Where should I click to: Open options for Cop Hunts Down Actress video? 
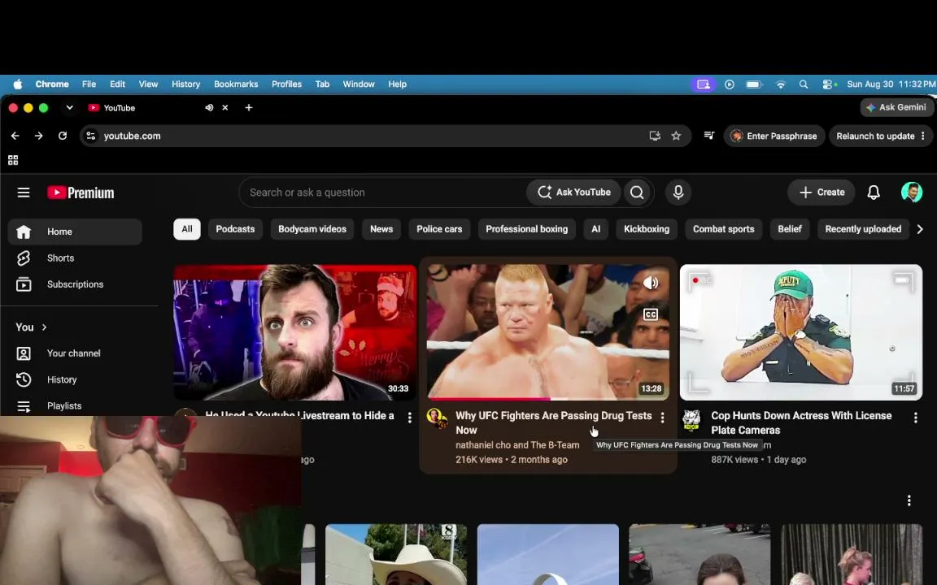pyautogui.click(x=916, y=418)
